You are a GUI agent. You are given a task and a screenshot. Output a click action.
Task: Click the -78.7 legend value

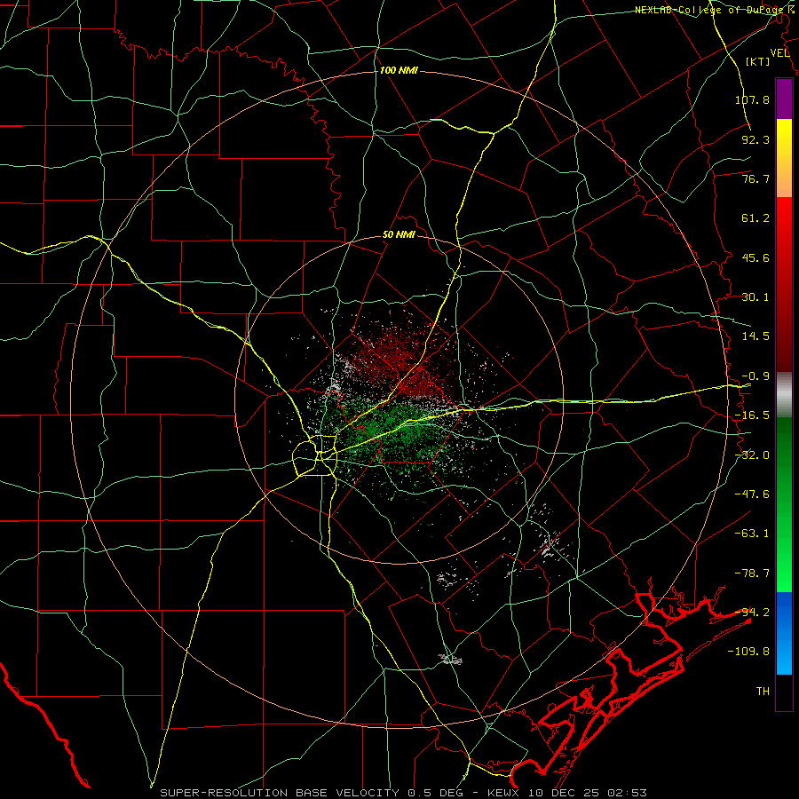pos(752,574)
